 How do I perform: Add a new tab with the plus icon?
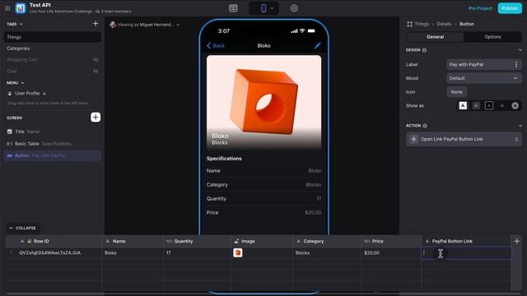(96, 24)
